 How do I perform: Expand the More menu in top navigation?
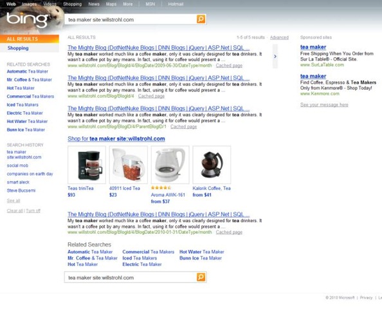[x=128, y=4]
